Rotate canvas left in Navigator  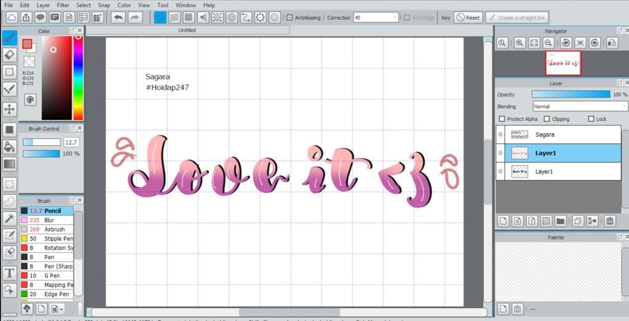point(566,43)
